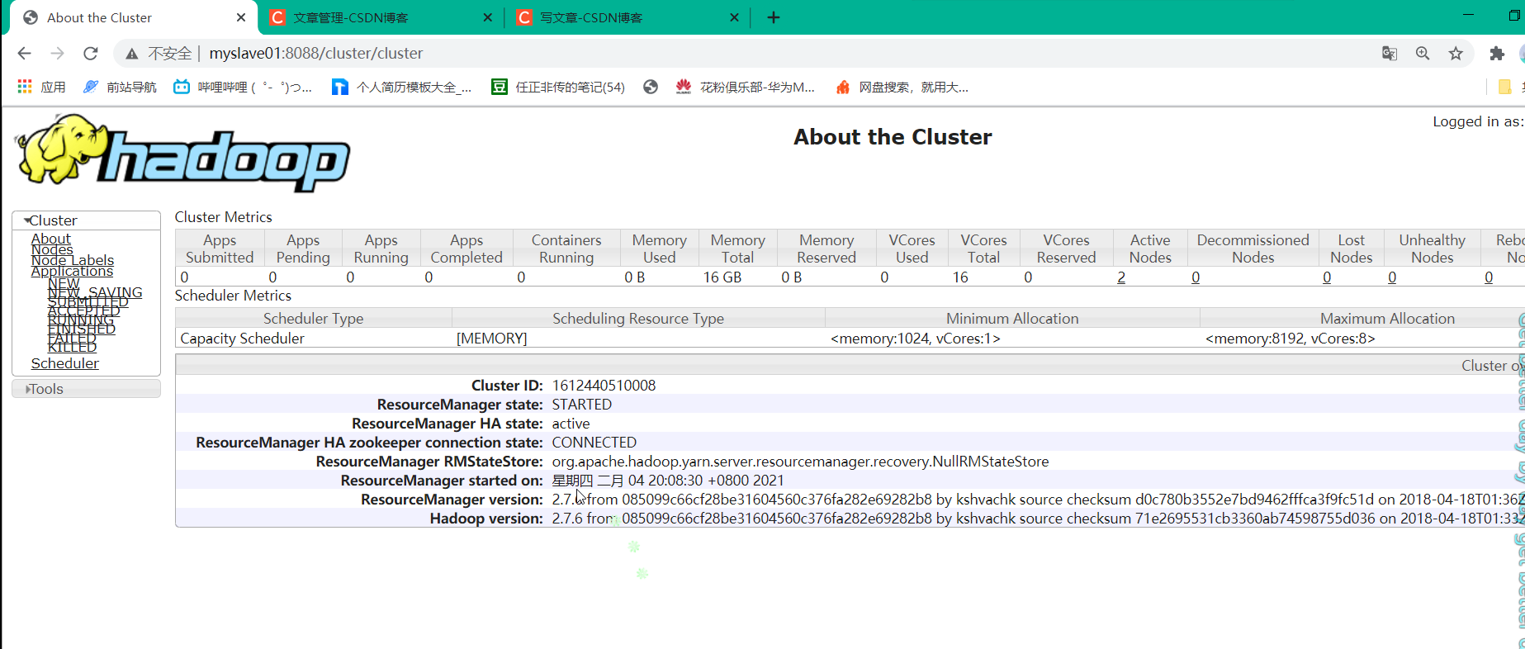
Task: Open the 任正非传的笔记(54) bookmark
Action: click(558, 87)
